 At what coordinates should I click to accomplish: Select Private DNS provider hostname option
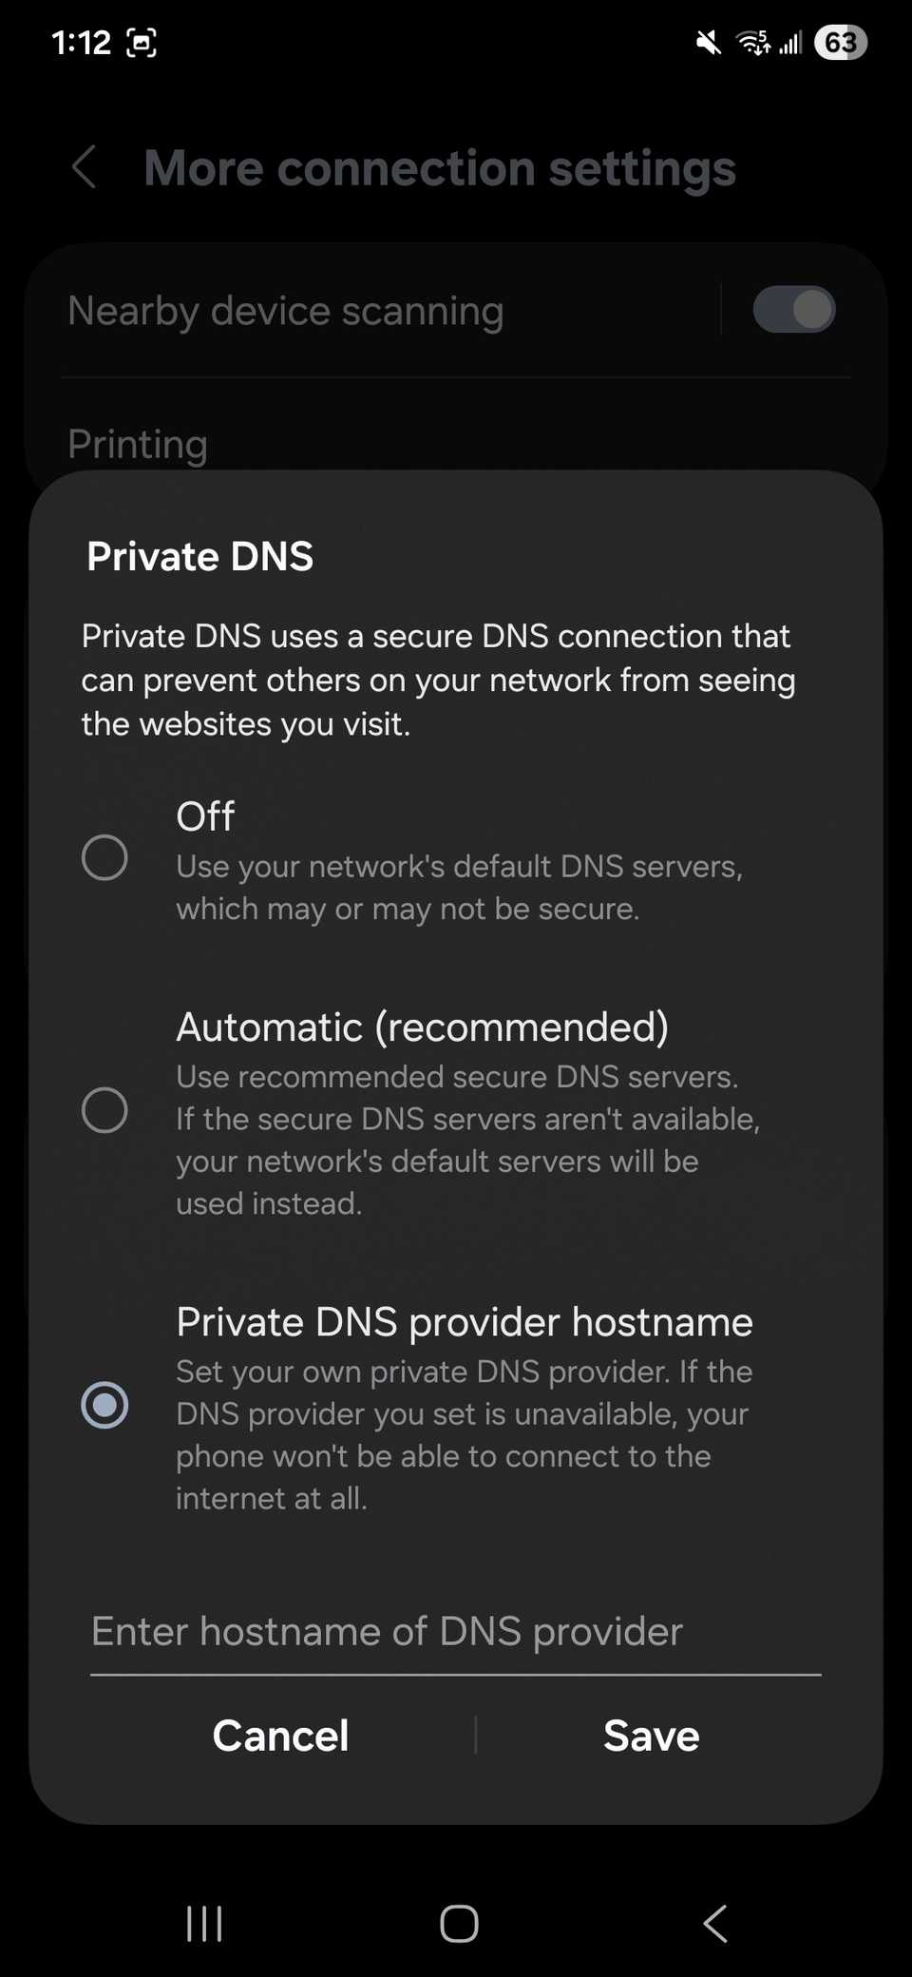pos(105,1405)
